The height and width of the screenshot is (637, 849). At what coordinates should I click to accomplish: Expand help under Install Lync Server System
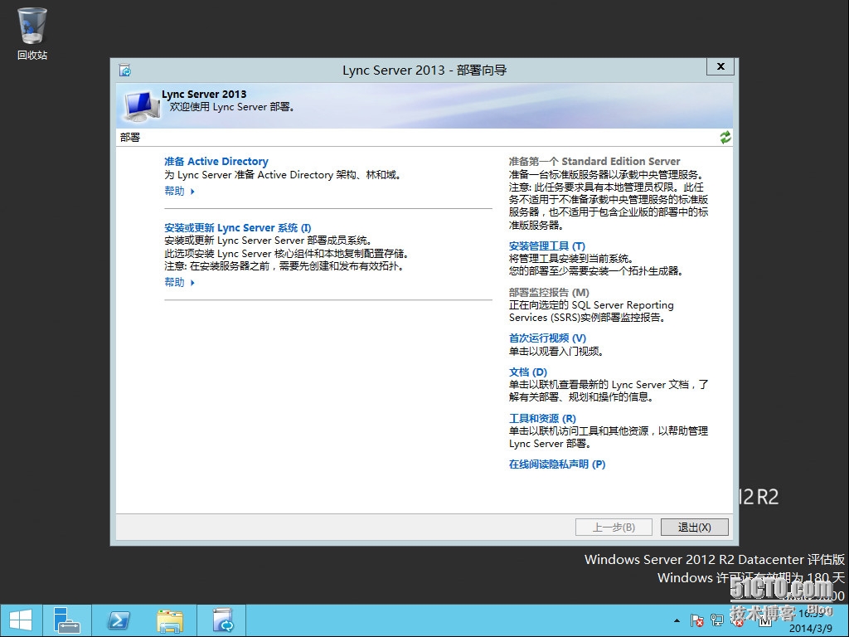(x=179, y=283)
